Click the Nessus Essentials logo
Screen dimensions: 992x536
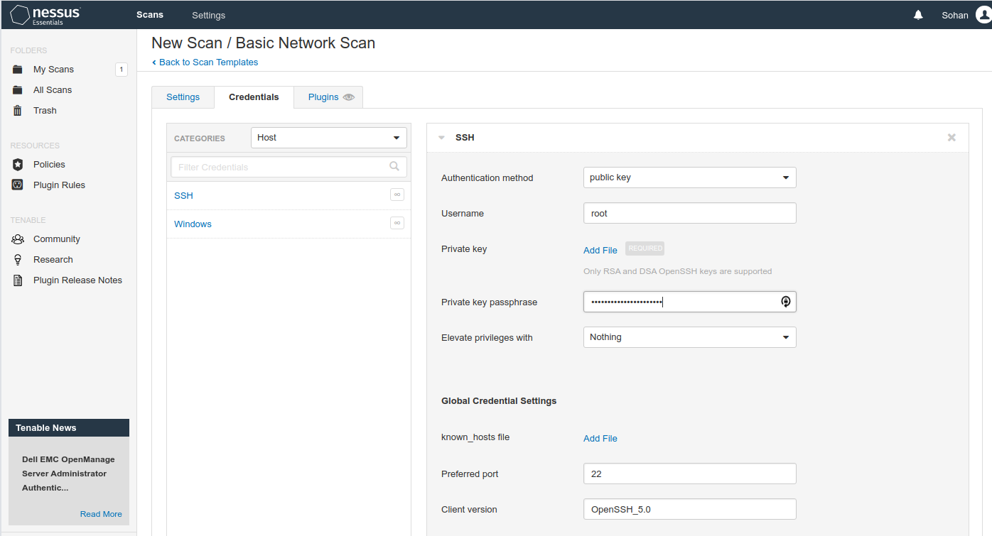pos(45,15)
